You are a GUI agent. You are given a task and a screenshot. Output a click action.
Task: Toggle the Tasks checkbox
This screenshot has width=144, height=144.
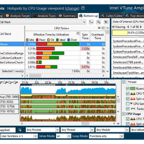pyautogui.click(x=128, y=109)
